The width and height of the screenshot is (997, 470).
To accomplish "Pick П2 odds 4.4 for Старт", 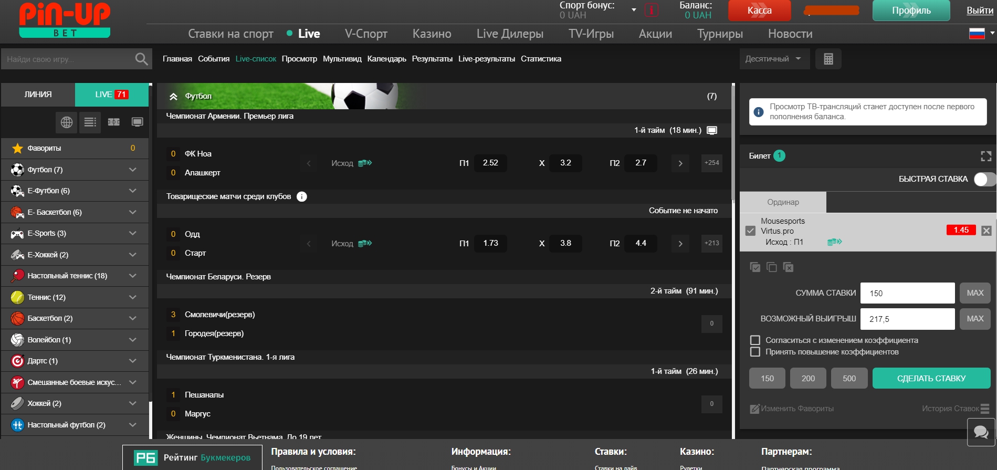I will click(x=641, y=243).
